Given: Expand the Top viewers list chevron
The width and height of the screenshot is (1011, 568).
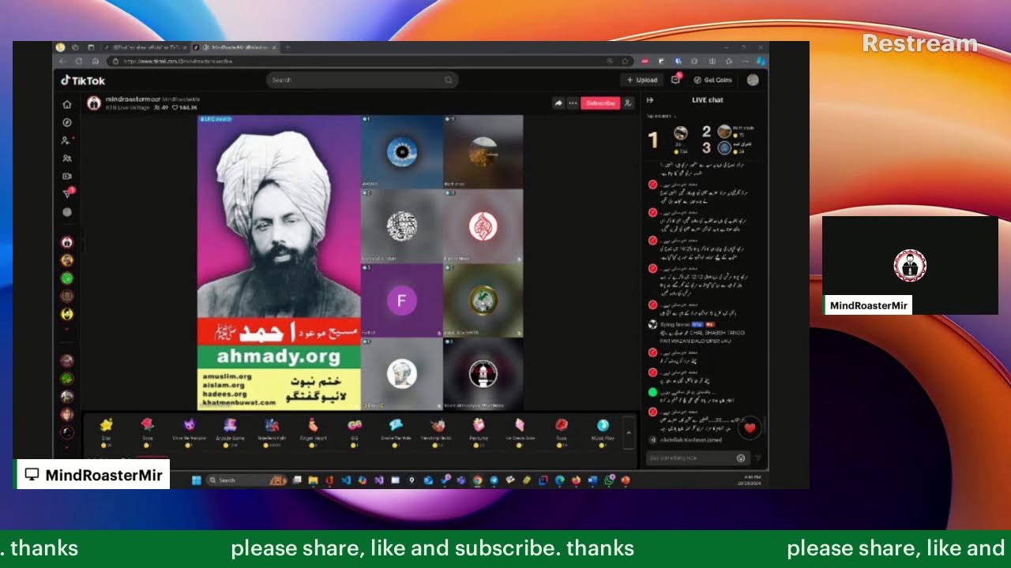Looking at the screenshot, I should click(675, 116).
